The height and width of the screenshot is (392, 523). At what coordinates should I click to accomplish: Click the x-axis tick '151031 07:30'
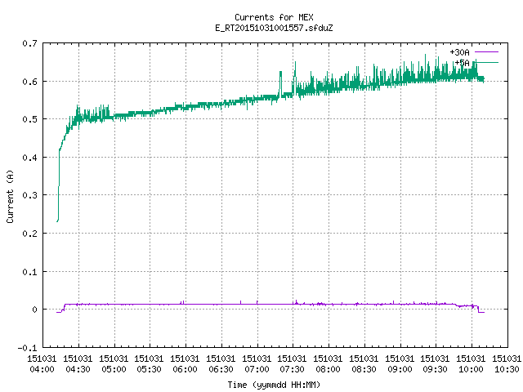(x=293, y=364)
